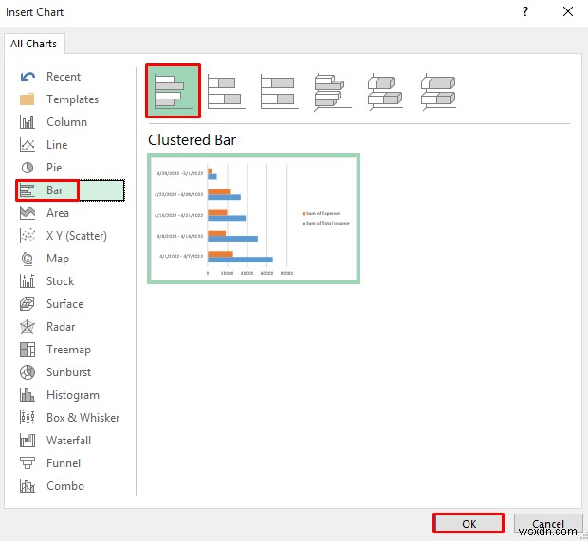Choose Area chart category label
Image resolution: width=588 pixels, height=541 pixels.
(58, 213)
